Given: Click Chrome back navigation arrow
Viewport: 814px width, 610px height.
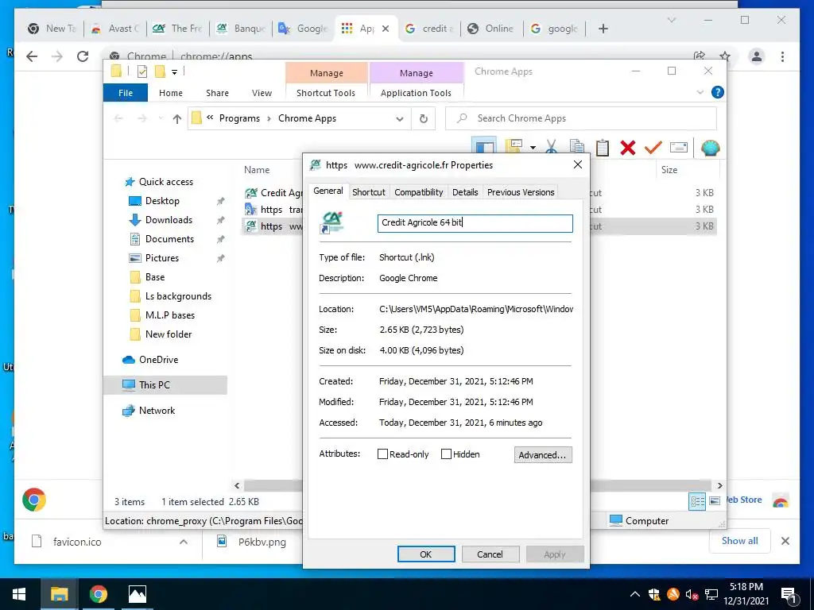Looking at the screenshot, I should click(x=32, y=56).
